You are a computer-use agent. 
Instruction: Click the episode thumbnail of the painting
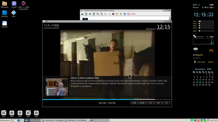pos(57,87)
